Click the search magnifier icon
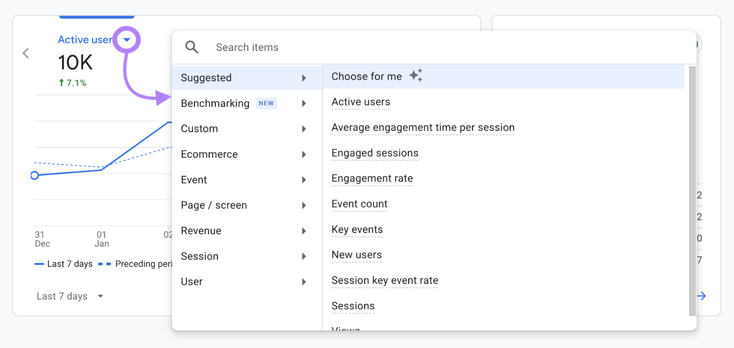This screenshot has width=734, height=348. click(x=192, y=47)
